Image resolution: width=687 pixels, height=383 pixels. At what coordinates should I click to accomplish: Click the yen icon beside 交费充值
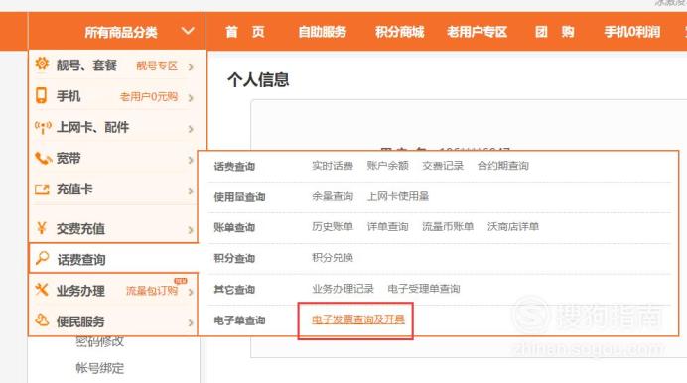click(x=42, y=228)
